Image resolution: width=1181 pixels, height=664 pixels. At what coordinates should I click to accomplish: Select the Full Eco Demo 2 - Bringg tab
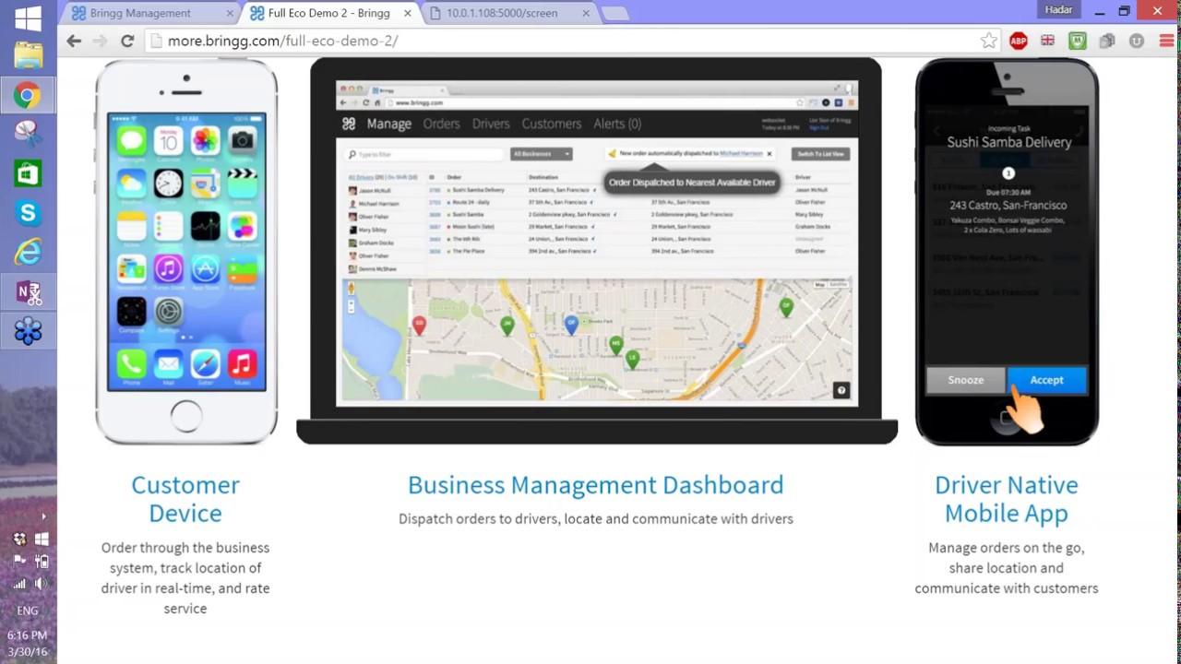coord(329,13)
